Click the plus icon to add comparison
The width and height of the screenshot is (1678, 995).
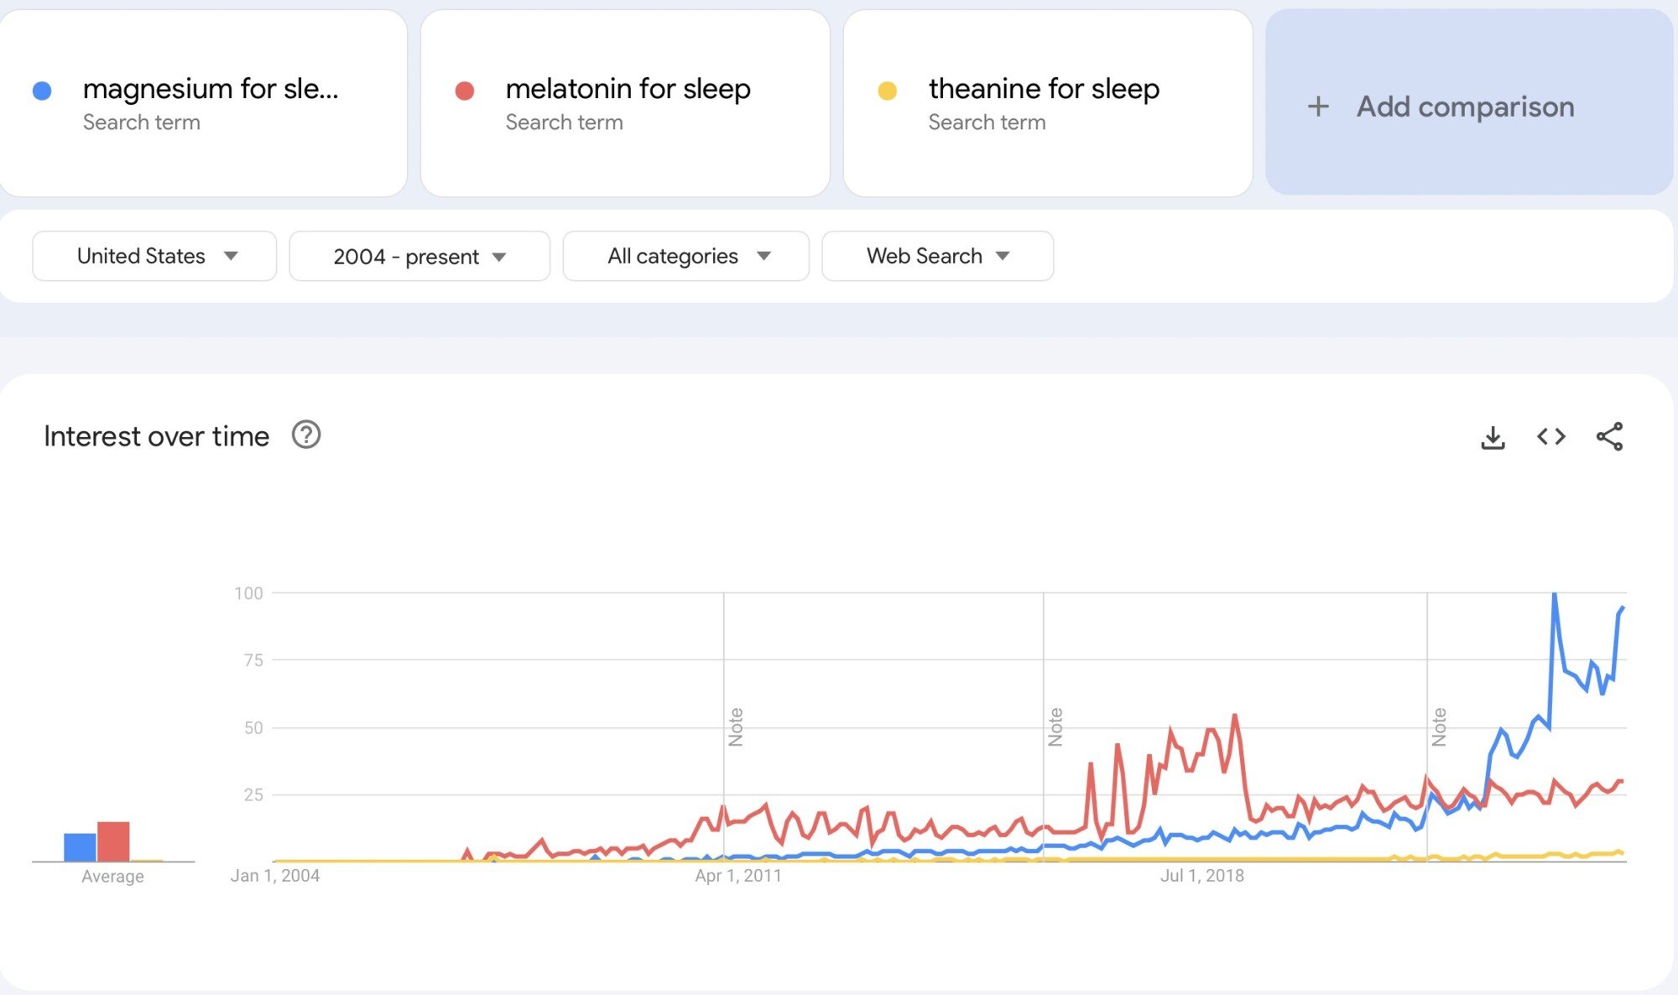pyautogui.click(x=1318, y=107)
